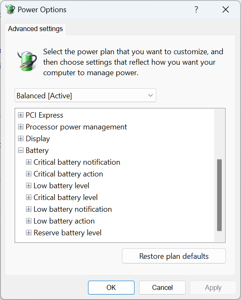The image size is (241, 300).
Task: Expand Processor power management settings
Action: (21, 126)
